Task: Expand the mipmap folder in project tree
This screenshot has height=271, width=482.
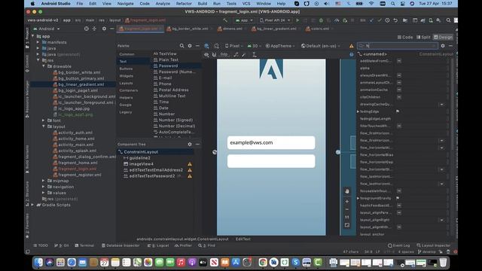Action: 44,181
